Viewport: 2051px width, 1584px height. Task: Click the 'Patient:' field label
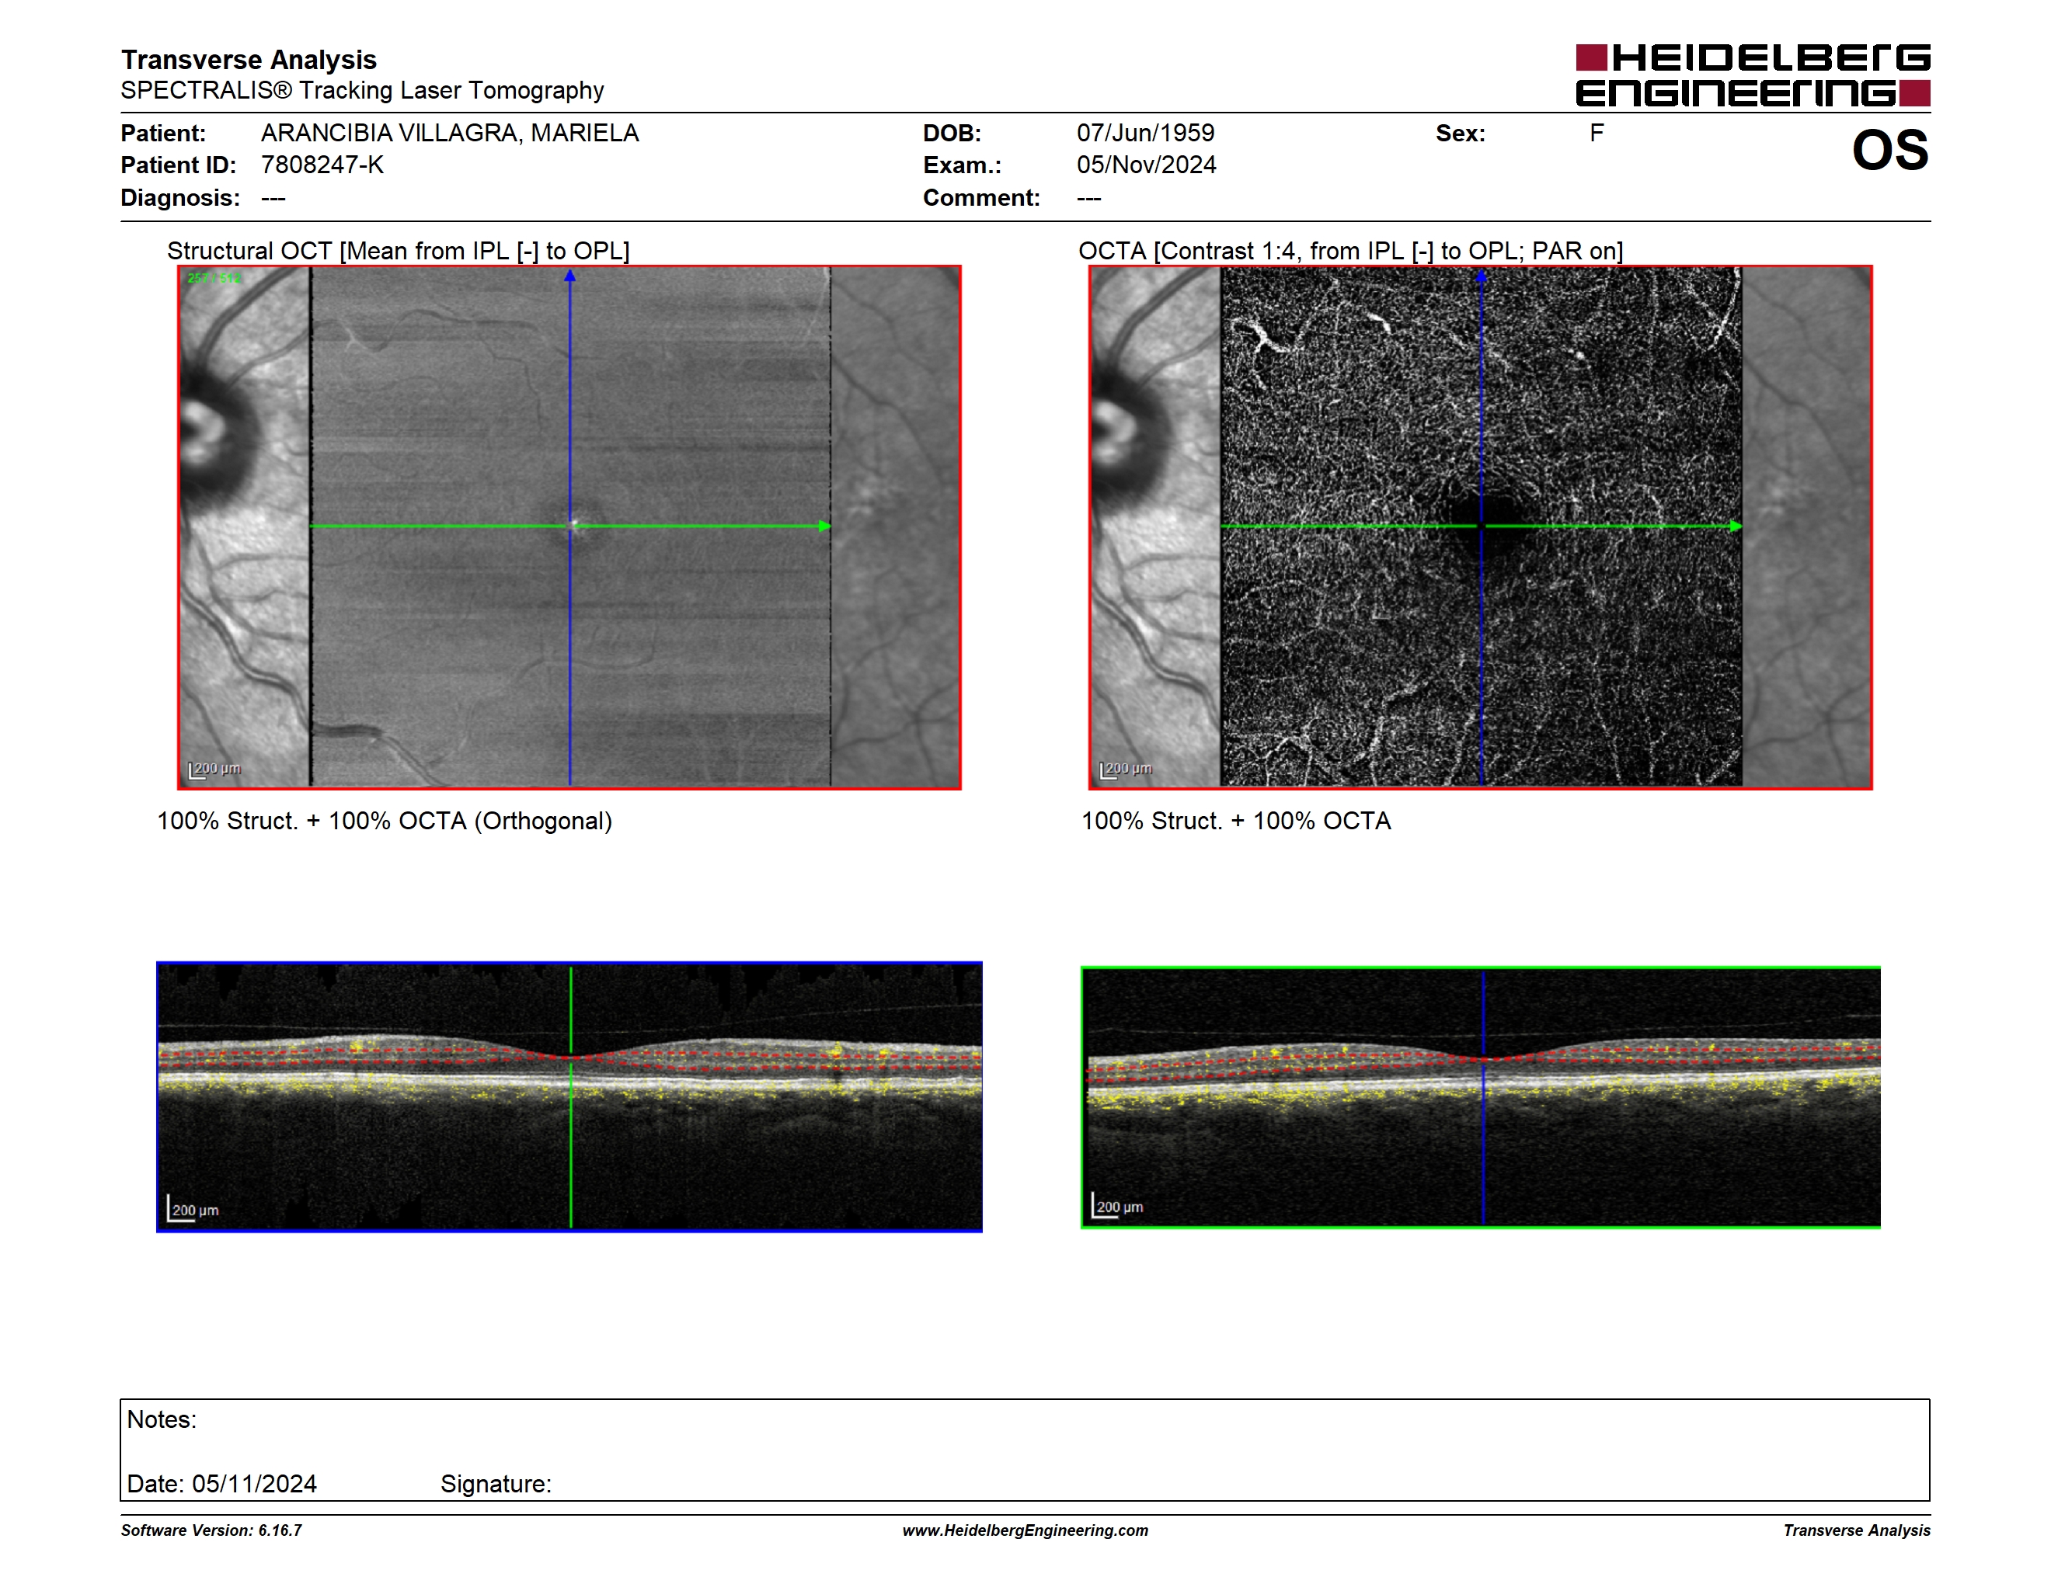163,134
